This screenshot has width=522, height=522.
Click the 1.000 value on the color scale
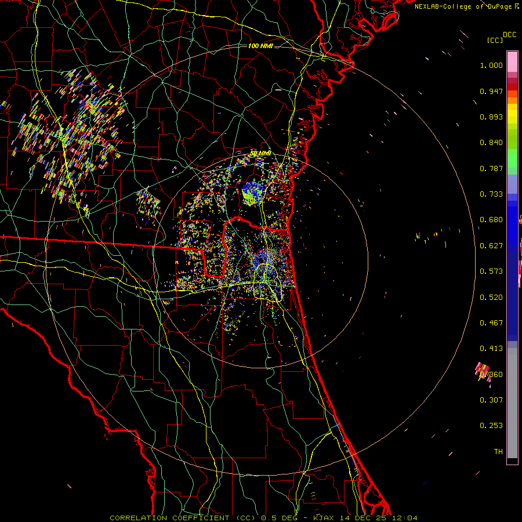click(x=491, y=65)
